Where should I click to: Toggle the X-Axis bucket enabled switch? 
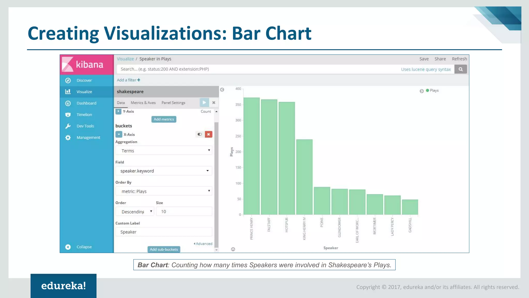coord(200,134)
